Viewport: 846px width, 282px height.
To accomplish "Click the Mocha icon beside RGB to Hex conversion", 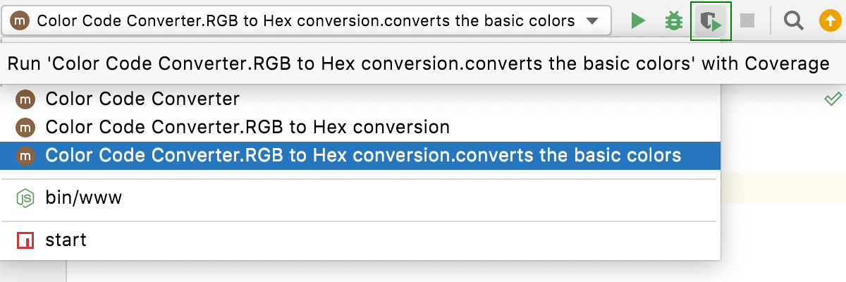I will click(25, 128).
